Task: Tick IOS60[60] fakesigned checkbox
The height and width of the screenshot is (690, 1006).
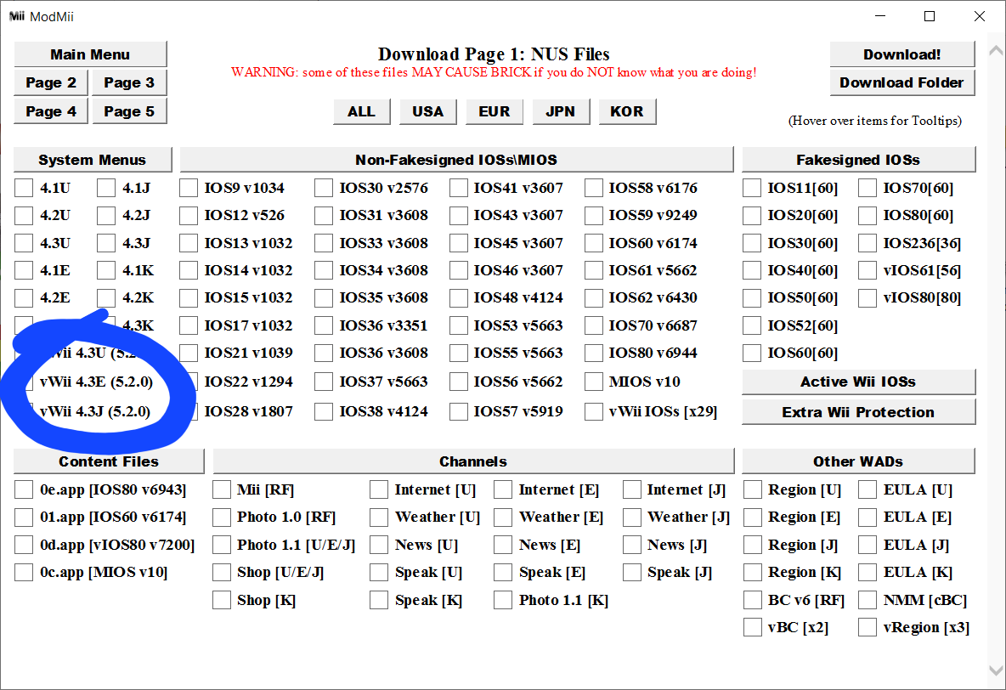Action: click(752, 353)
